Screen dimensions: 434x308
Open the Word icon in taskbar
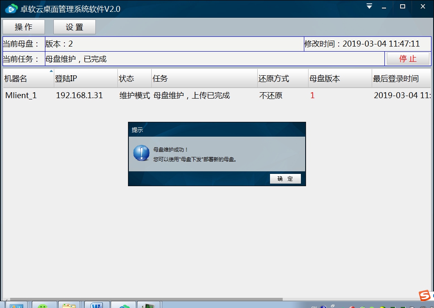coord(97,305)
